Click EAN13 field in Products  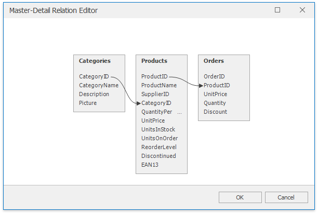[150, 165]
